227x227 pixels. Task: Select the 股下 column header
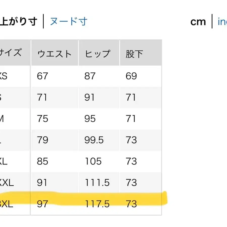(x=134, y=53)
